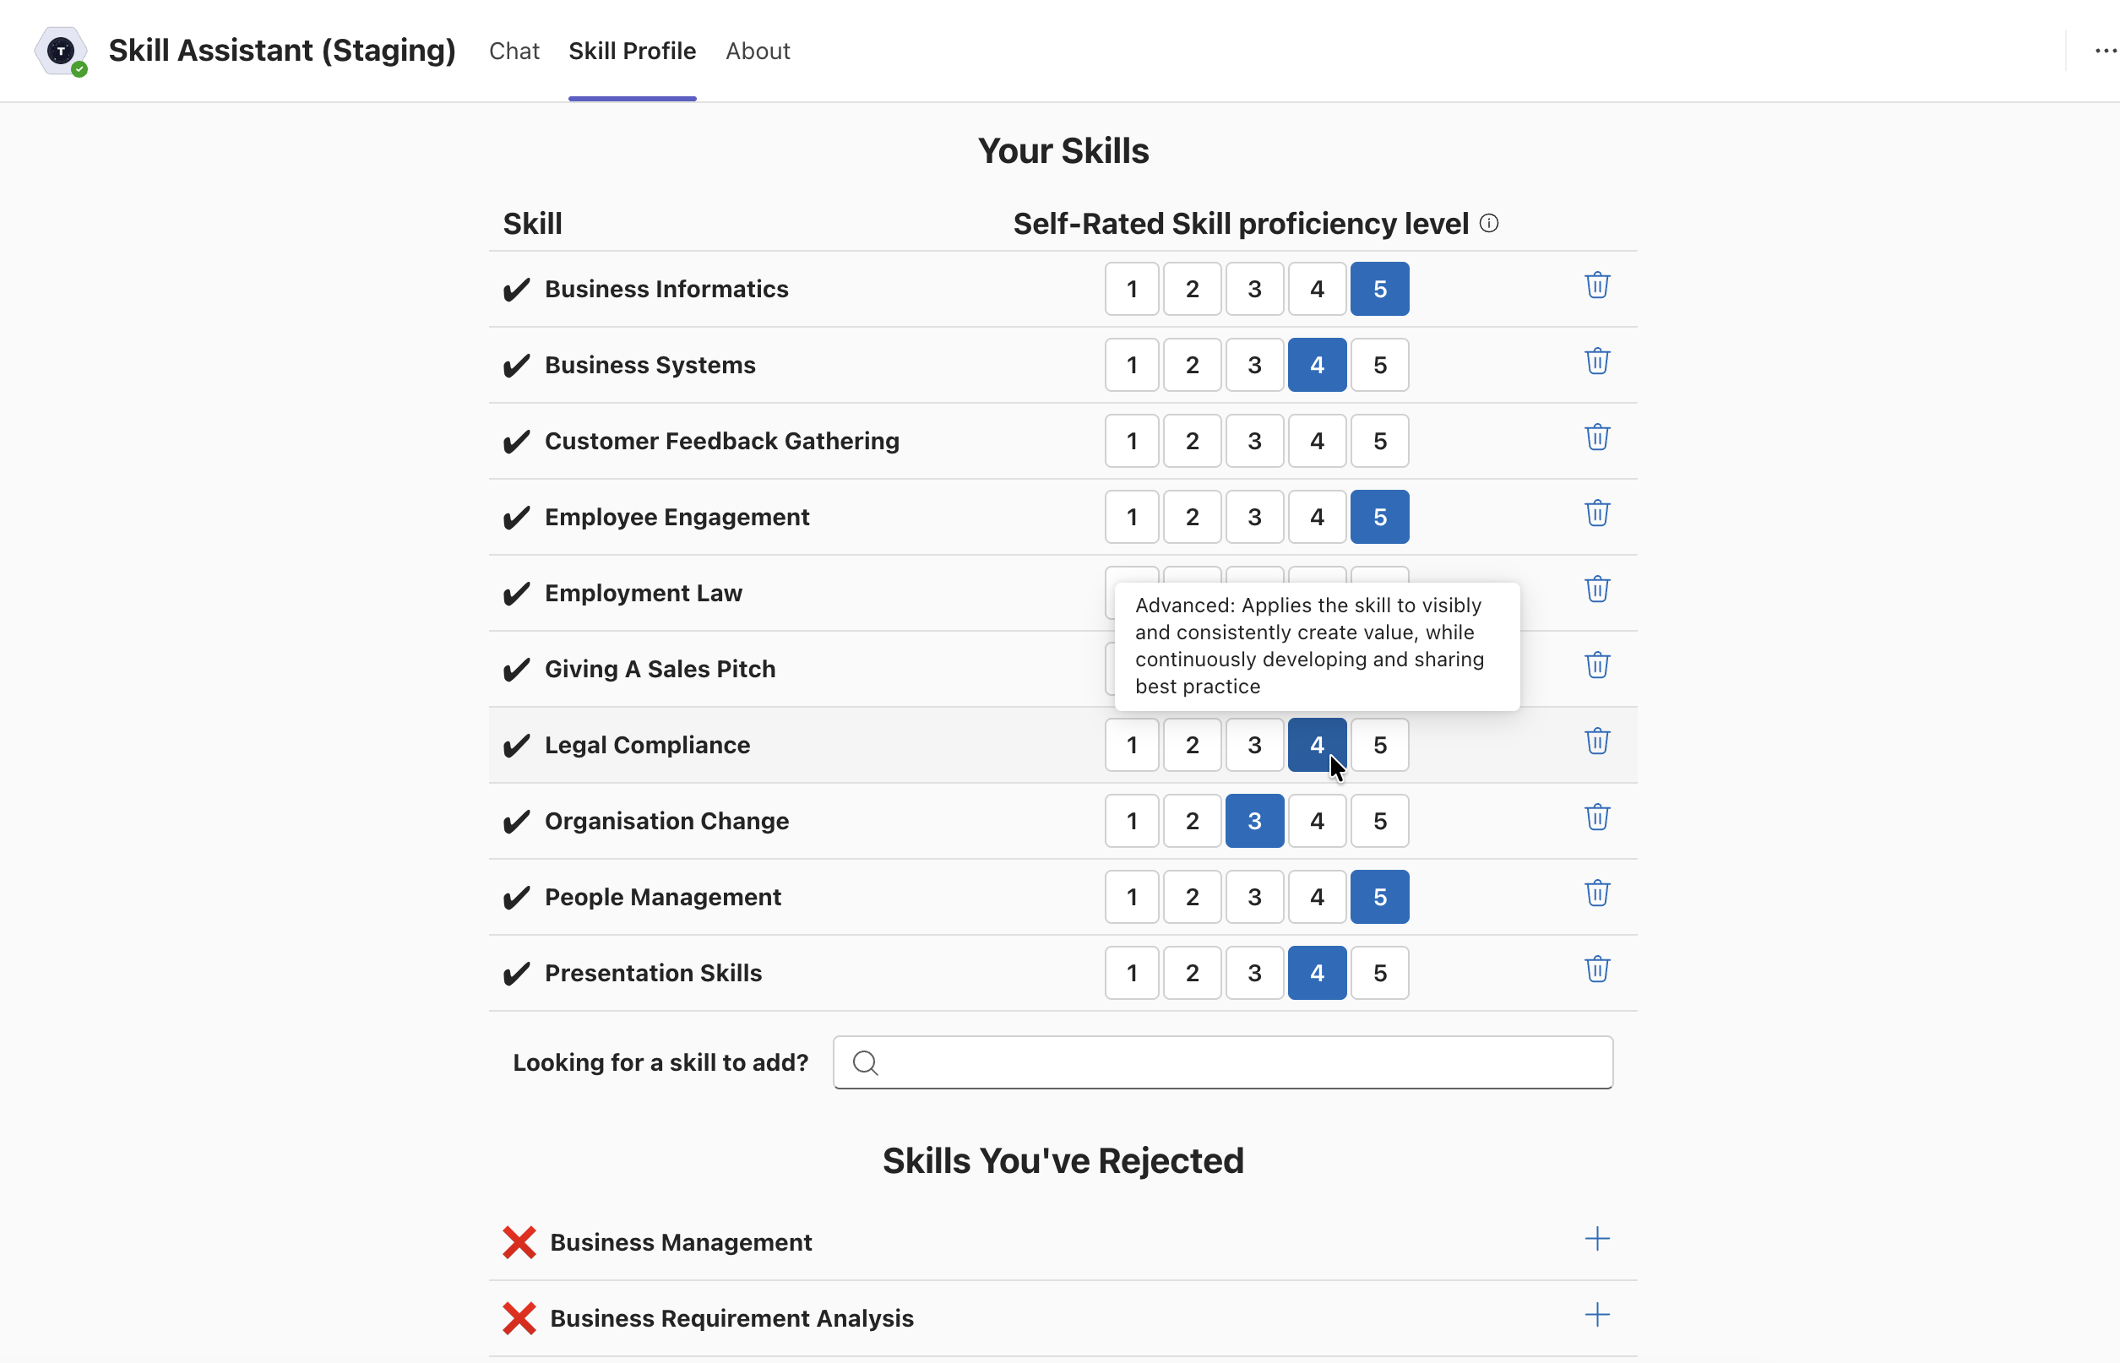This screenshot has height=1363, width=2120.
Task: Select rating 1 for Legal Compliance
Action: point(1130,744)
